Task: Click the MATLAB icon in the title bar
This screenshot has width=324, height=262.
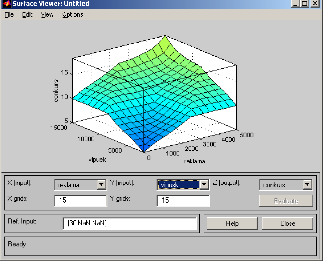Action: pos(7,4)
